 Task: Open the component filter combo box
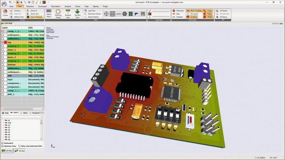pyautogui.click(x=22, y=117)
